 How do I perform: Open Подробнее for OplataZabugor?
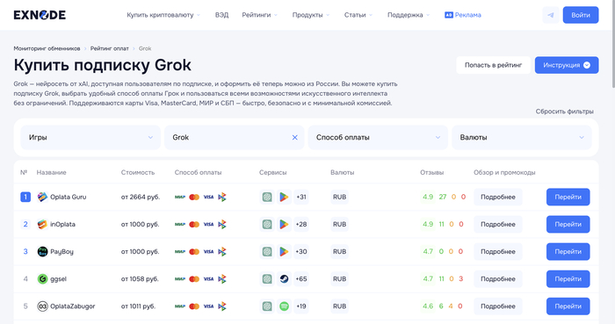point(498,306)
